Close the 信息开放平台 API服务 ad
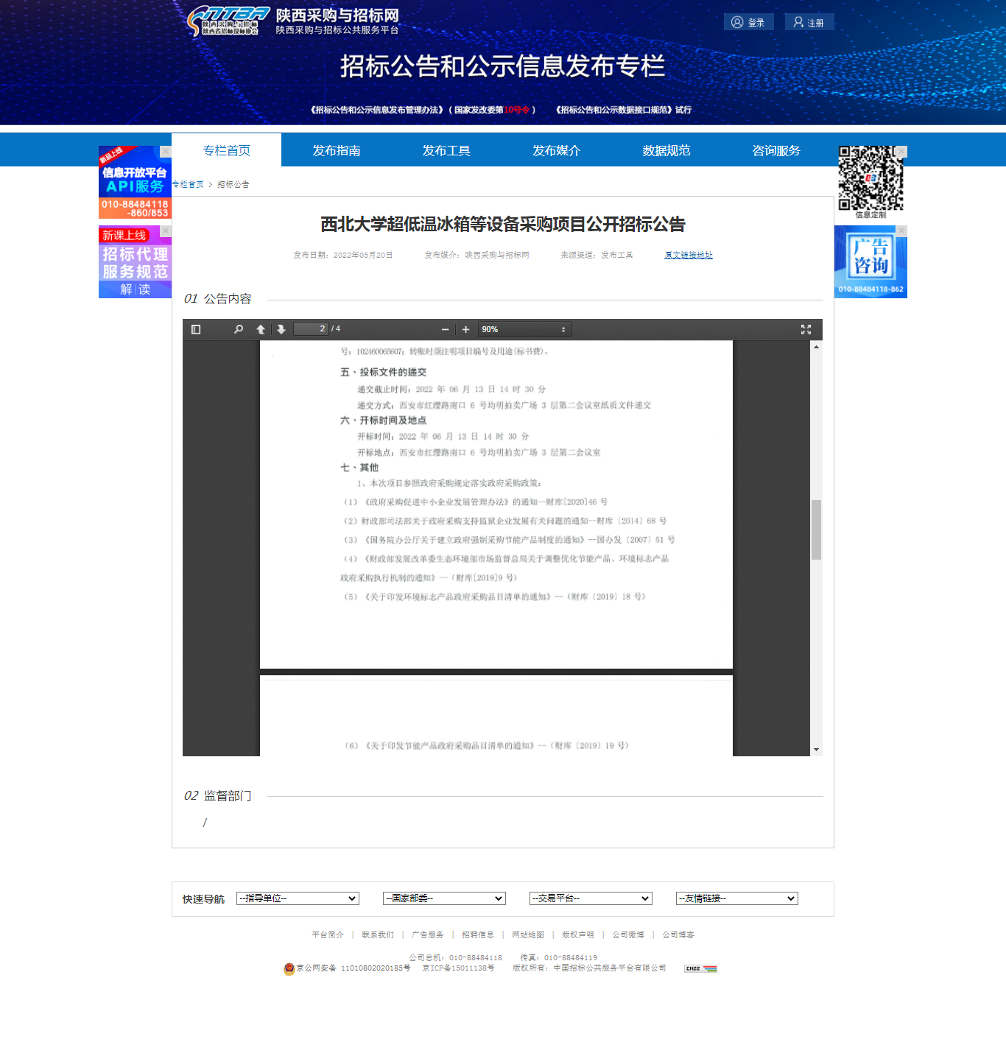 pos(166,151)
